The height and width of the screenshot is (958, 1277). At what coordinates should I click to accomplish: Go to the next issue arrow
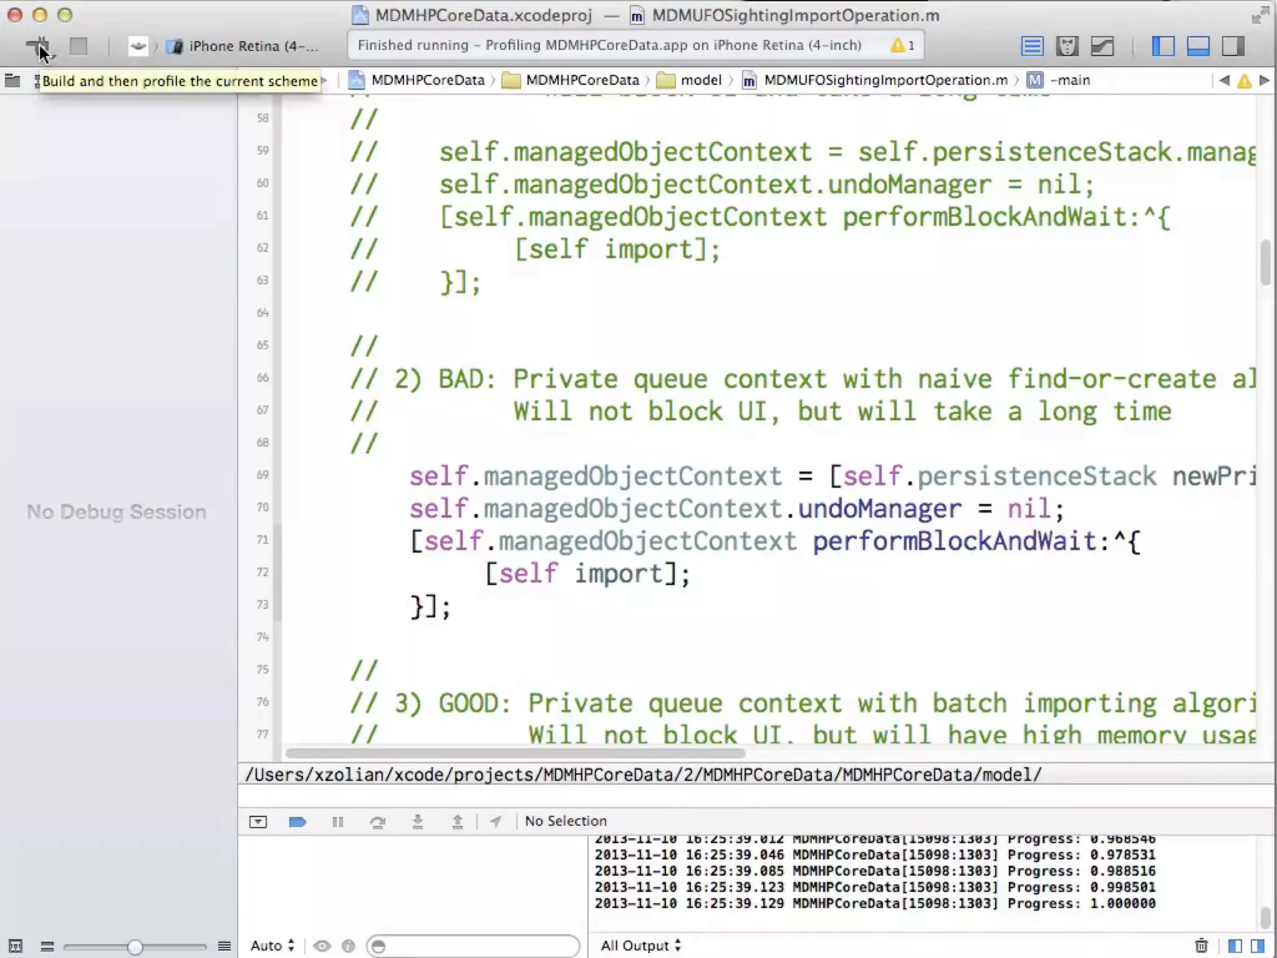[1264, 80]
